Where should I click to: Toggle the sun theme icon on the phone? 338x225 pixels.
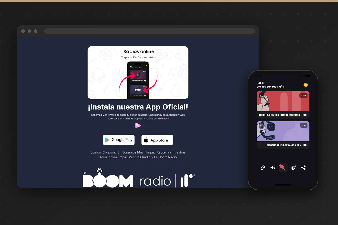(306, 85)
